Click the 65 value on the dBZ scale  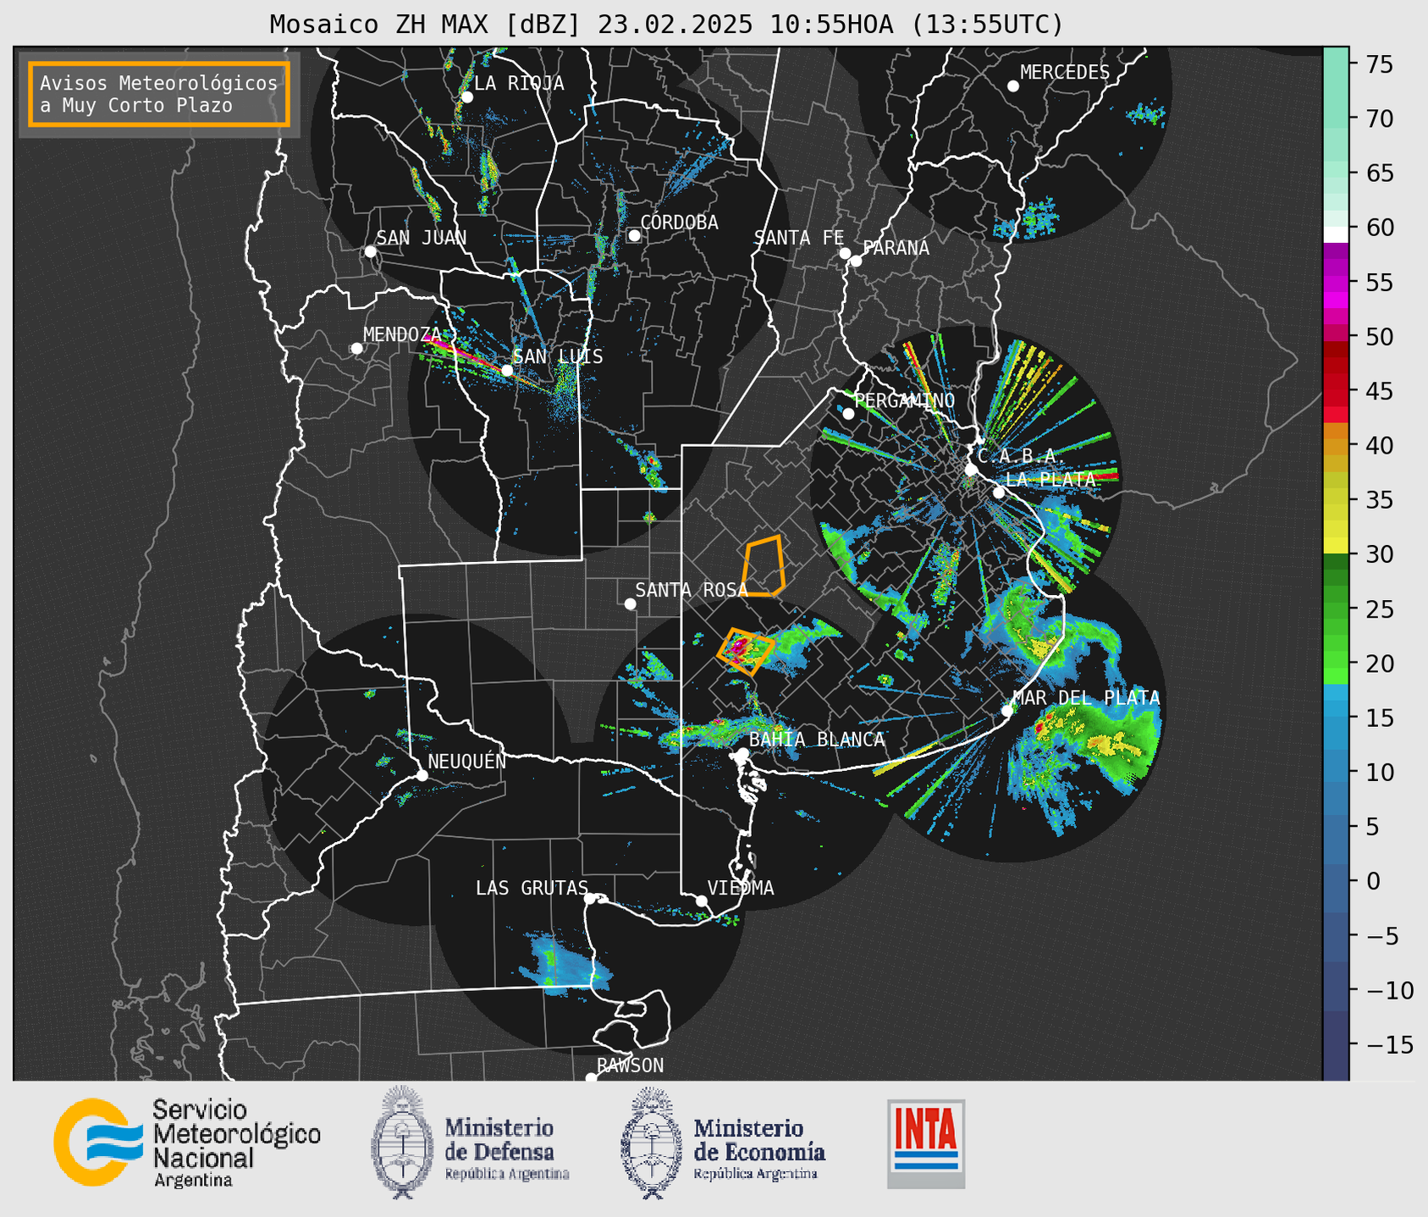click(1379, 173)
